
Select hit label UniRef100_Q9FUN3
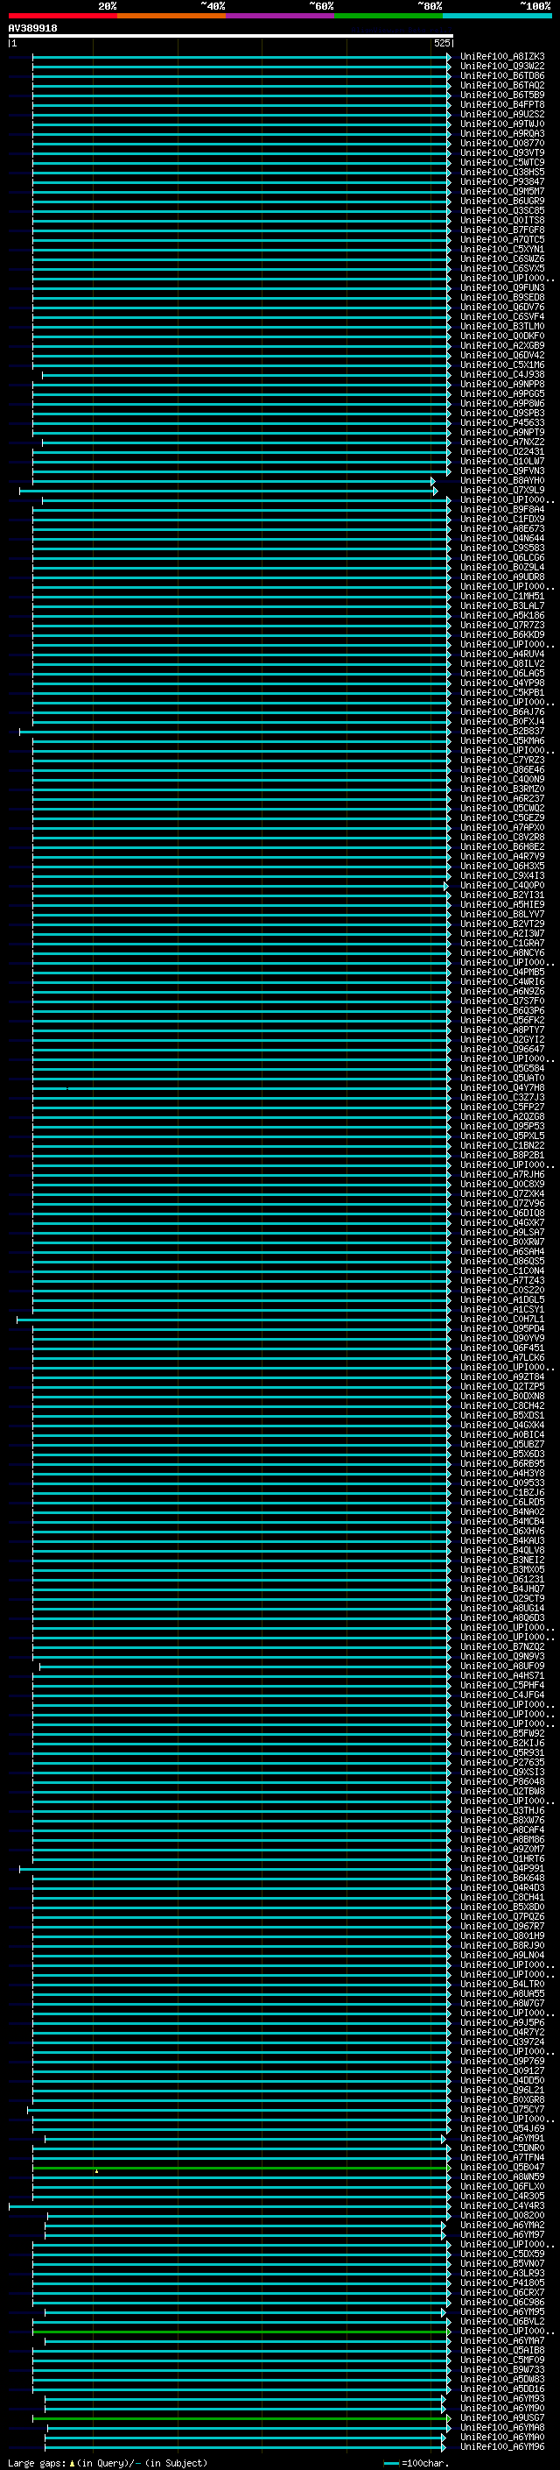pos(502,287)
